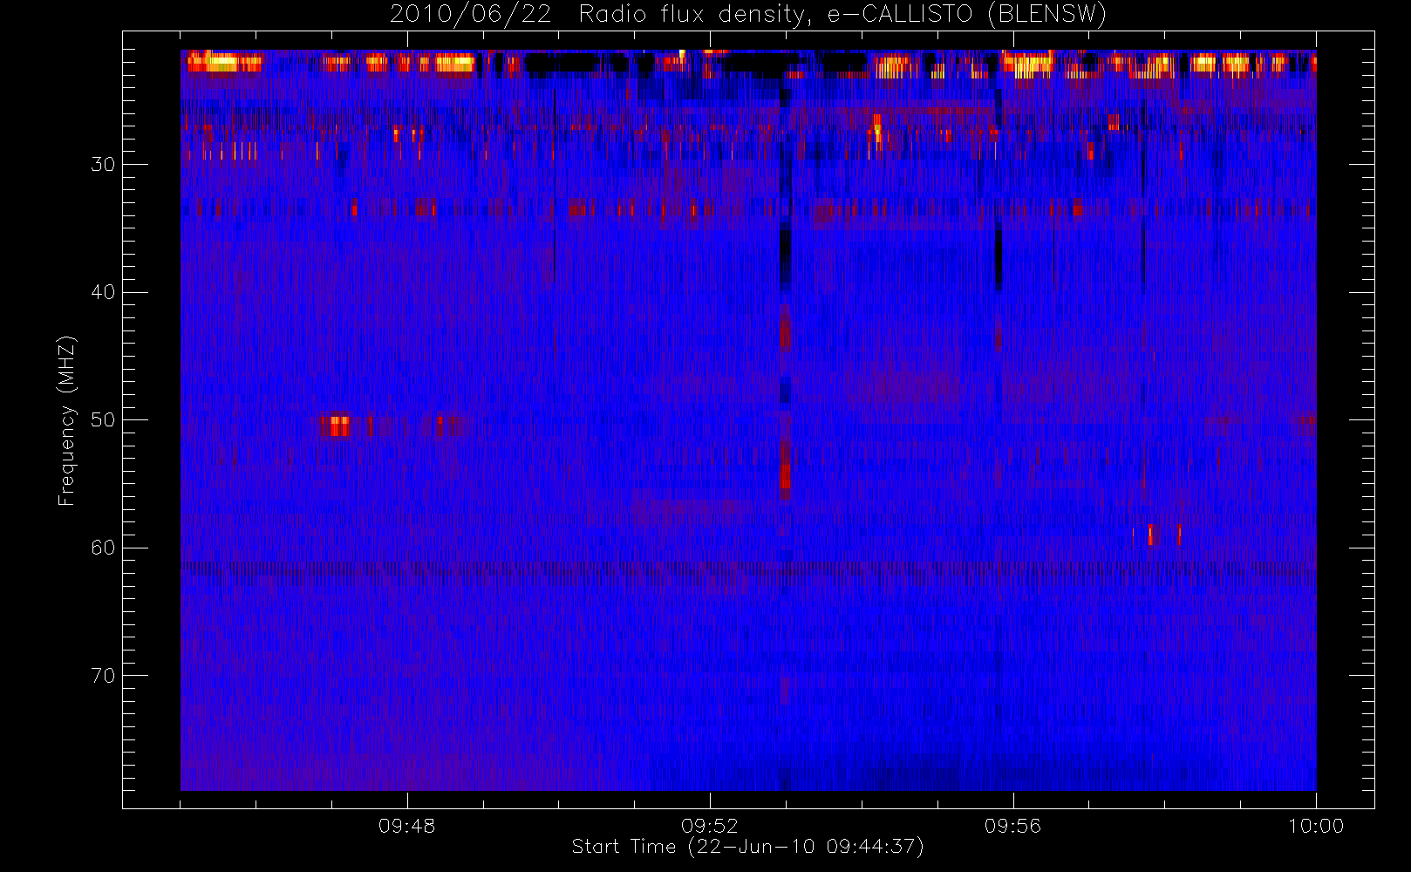Click the '10:00' time axis label
This screenshot has width=1411, height=872.
tap(1316, 826)
